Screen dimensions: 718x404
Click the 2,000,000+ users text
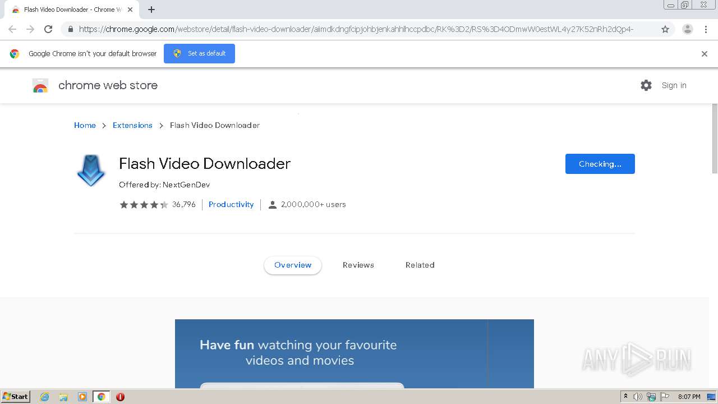[x=314, y=205]
